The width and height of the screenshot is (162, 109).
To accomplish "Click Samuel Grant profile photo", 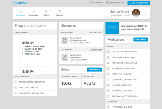I will (136, 13).
